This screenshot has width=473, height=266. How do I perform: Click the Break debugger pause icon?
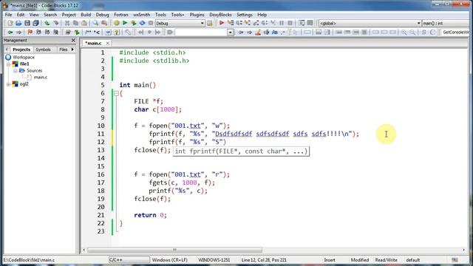pyautogui.click(x=282, y=23)
